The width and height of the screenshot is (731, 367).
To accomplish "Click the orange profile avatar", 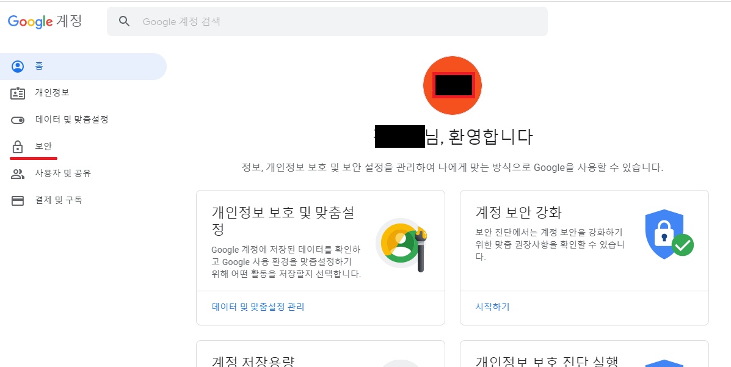I will (452, 85).
